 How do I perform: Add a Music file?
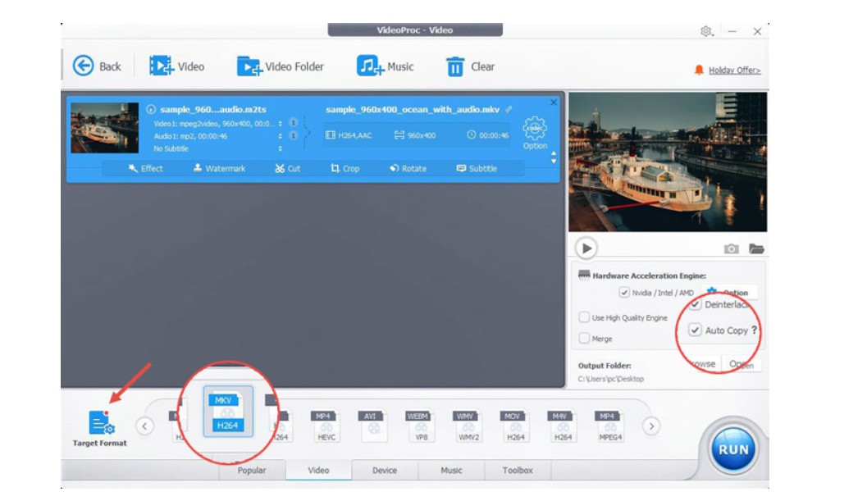[x=385, y=66]
